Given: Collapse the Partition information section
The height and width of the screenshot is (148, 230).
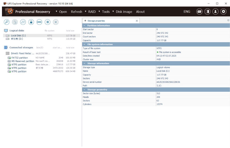Looking at the screenshot, I should (84, 26).
